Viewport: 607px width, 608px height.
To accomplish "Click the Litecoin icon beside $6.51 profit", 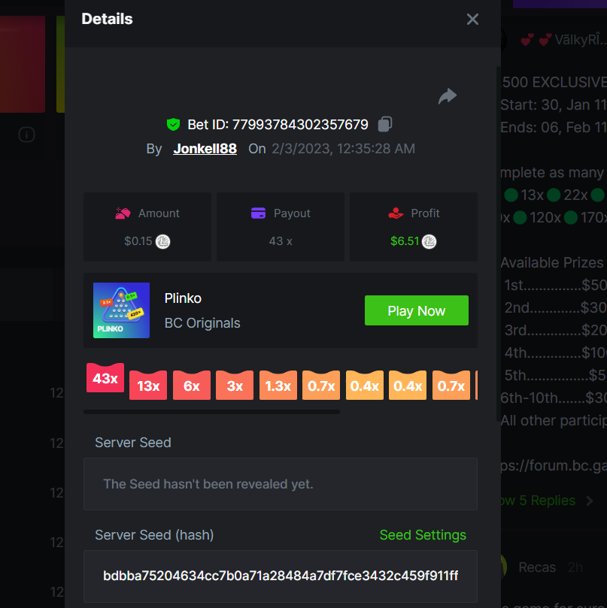I will click(429, 241).
